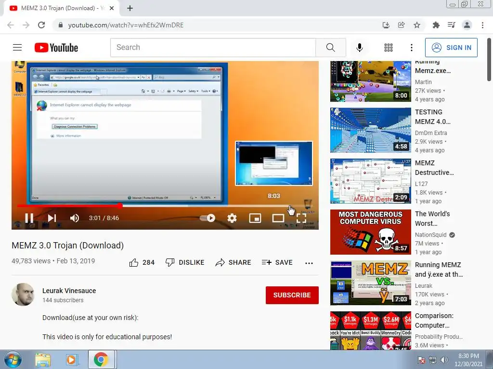
Task: Open a new browser tab
Action: click(130, 8)
